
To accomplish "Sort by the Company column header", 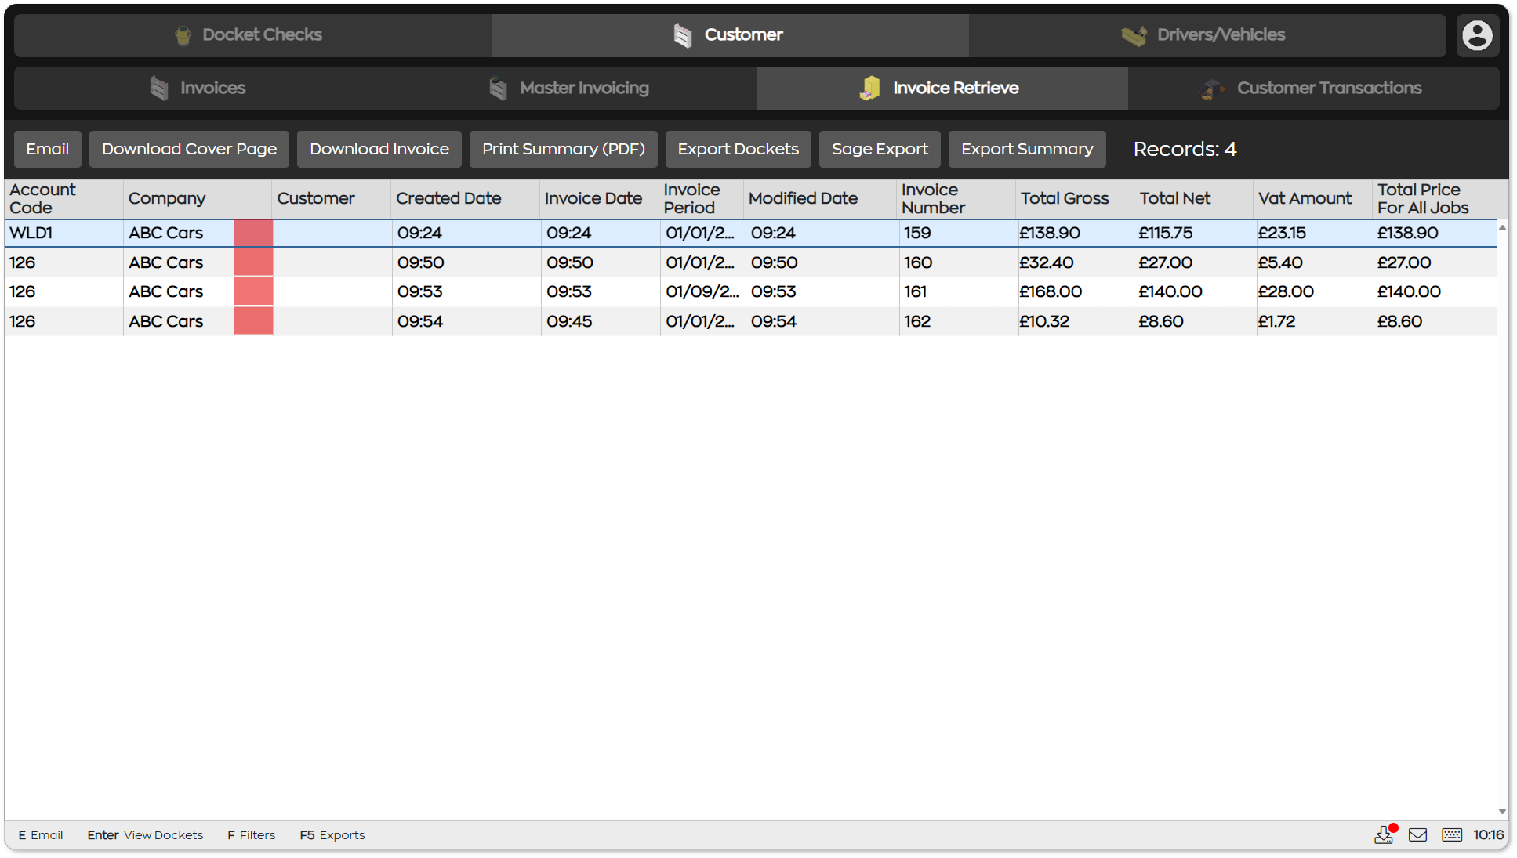I will 198,199.
